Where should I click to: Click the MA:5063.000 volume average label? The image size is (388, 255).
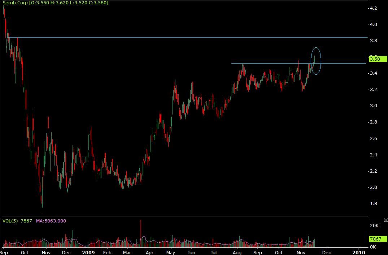pos(51,221)
